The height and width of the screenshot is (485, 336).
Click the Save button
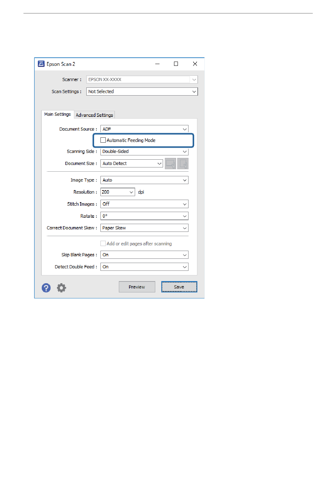coord(179,287)
